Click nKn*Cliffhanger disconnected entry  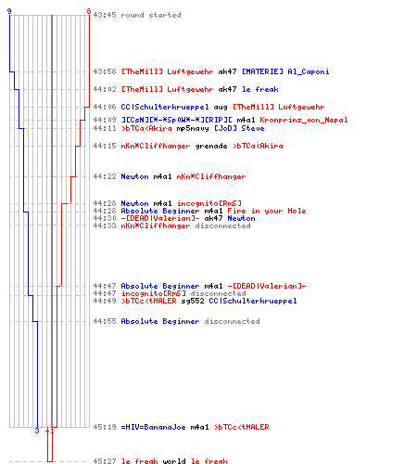point(185,226)
